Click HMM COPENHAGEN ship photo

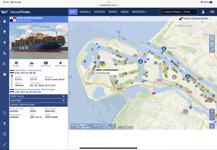(x=39, y=41)
